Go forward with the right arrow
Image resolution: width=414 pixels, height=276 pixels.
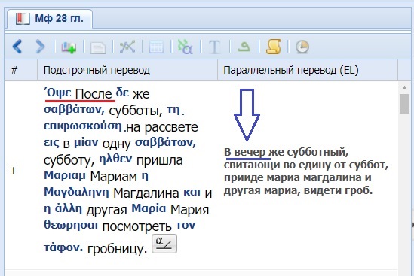(40, 47)
